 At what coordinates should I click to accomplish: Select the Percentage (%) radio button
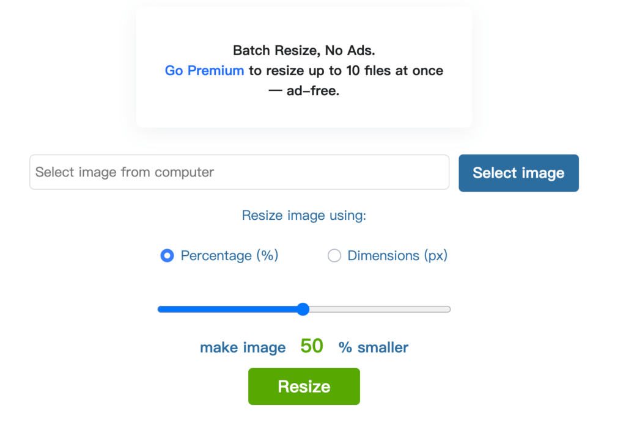(167, 255)
